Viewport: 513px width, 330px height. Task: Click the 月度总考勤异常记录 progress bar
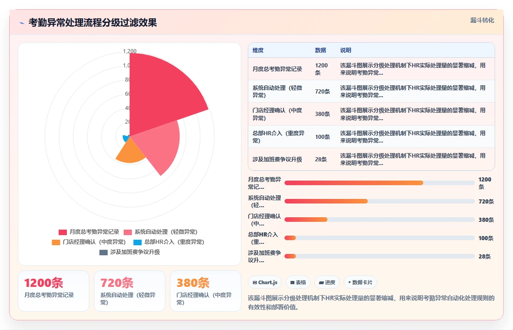pos(380,183)
